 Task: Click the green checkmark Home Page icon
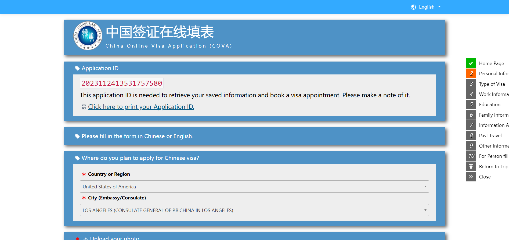click(x=471, y=63)
